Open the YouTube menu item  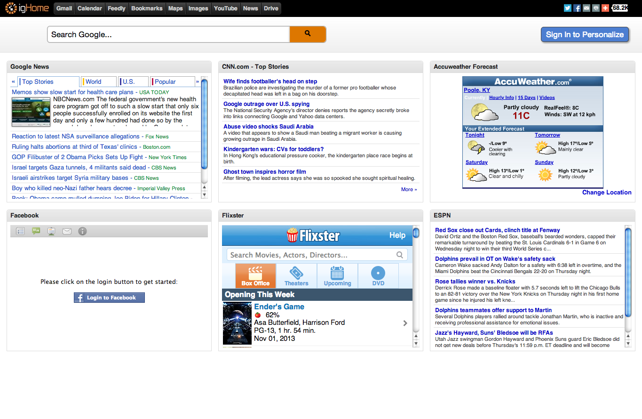click(226, 8)
